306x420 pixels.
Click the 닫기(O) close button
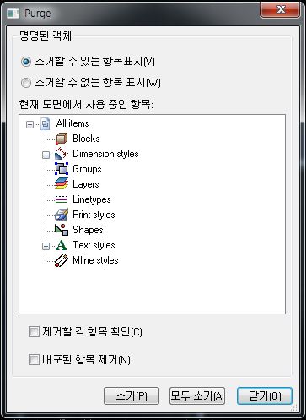tap(265, 396)
